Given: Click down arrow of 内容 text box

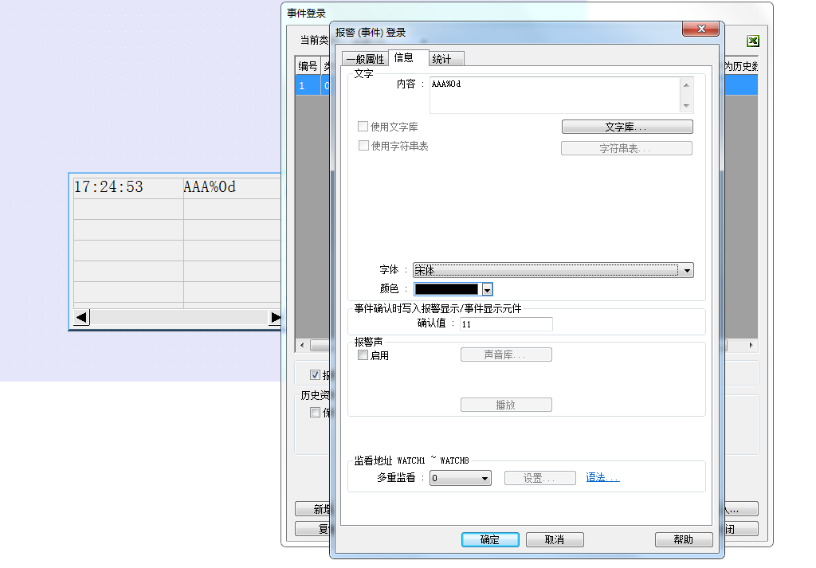Looking at the screenshot, I should pos(685,105).
